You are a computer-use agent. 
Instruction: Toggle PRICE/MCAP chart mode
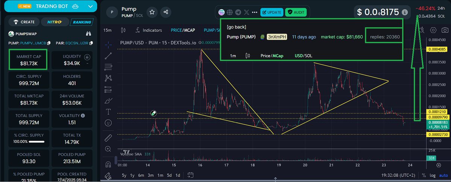[x=183, y=30]
